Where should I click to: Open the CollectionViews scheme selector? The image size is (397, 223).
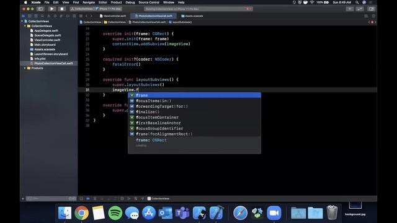(82, 9)
